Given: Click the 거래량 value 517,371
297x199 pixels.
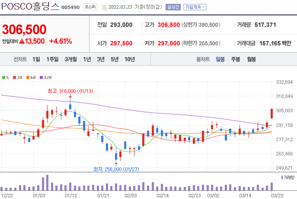Looking at the screenshot, I should point(265,25).
